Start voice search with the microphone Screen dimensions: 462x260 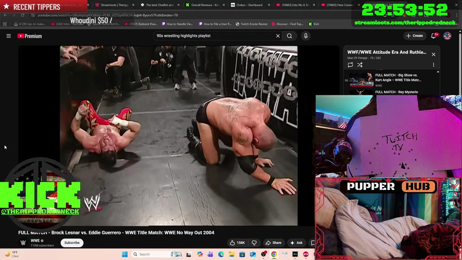click(x=306, y=36)
